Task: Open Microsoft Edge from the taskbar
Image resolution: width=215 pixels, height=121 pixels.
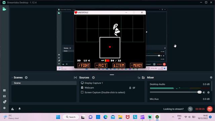Action: (x=105, y=117)
